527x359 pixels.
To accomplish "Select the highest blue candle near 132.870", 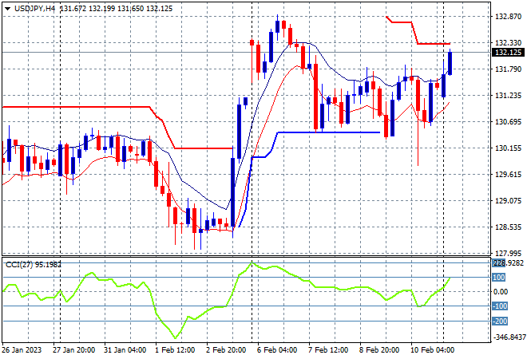I will click(277, 26).
